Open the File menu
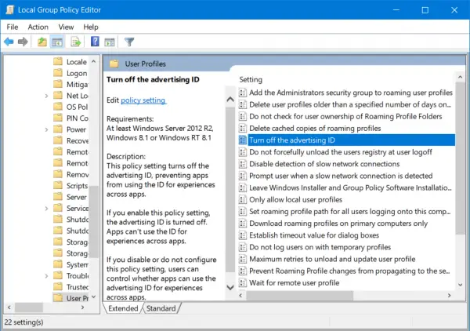Image resolution: width=470 pixels, height=331 pixels. [x=13, y=27]
